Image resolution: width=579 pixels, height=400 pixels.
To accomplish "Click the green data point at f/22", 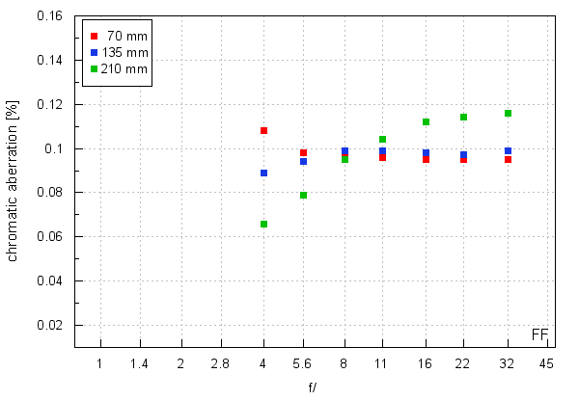I will 463,117.
